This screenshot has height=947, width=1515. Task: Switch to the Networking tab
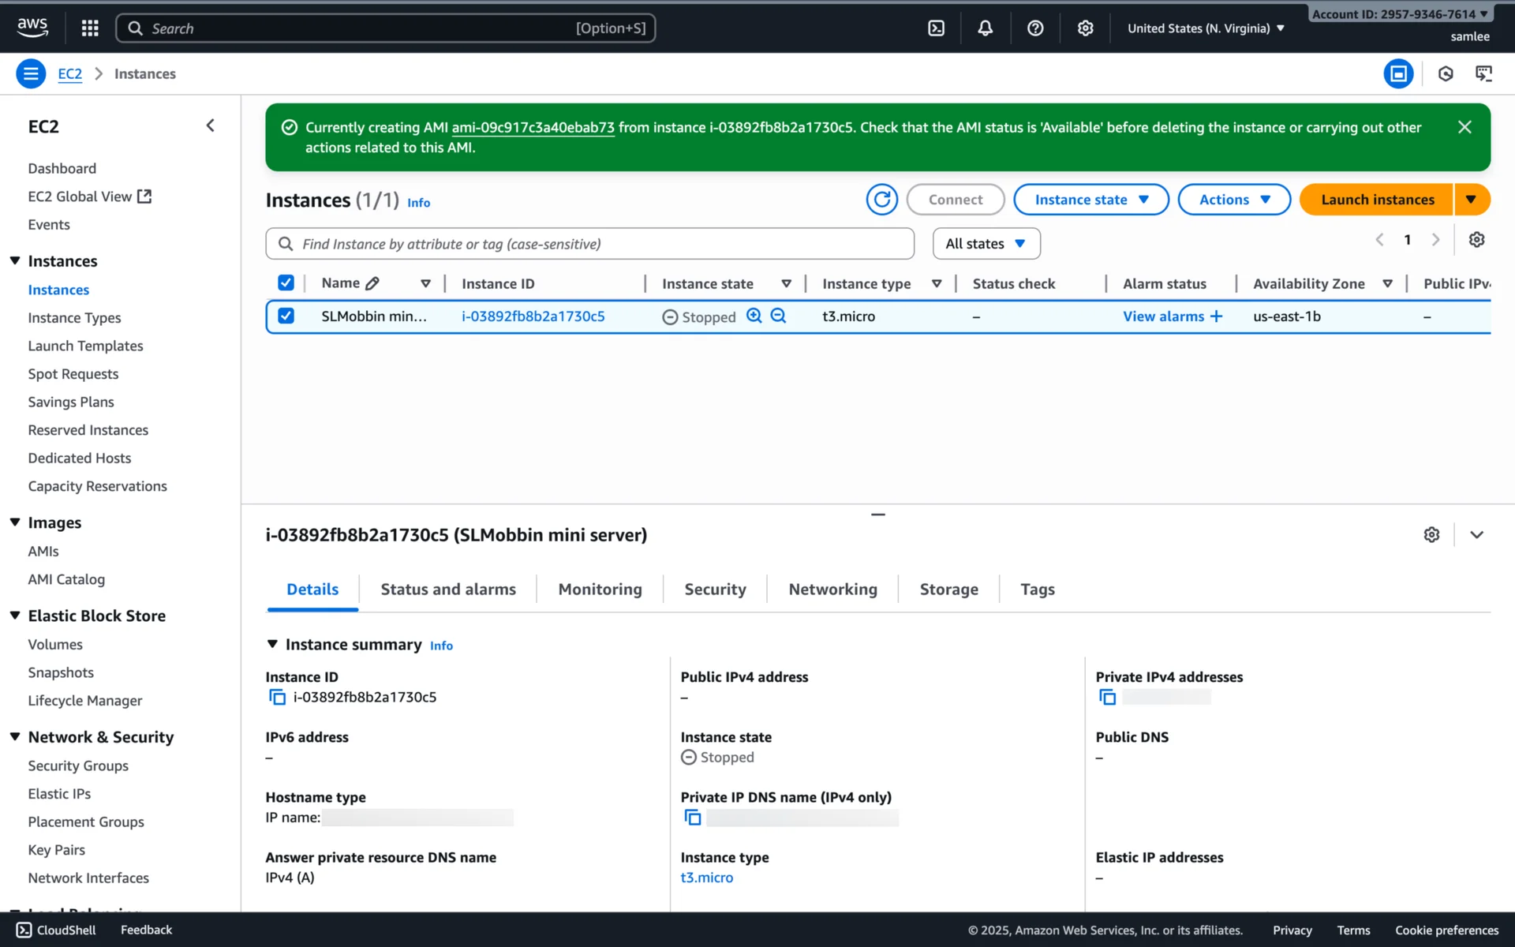(x=832, y=590)
